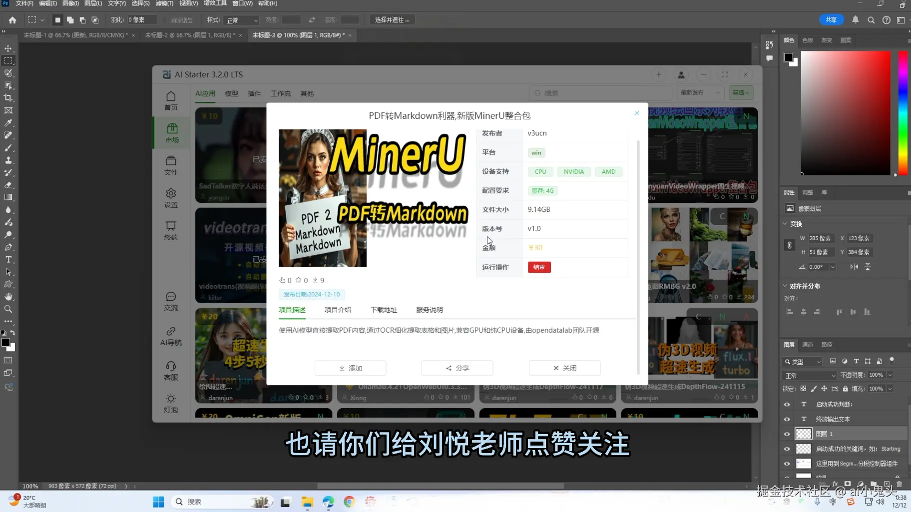Select the Horizontal Type tool
This screenshot has height=512, width=911.
pos(8,259)
